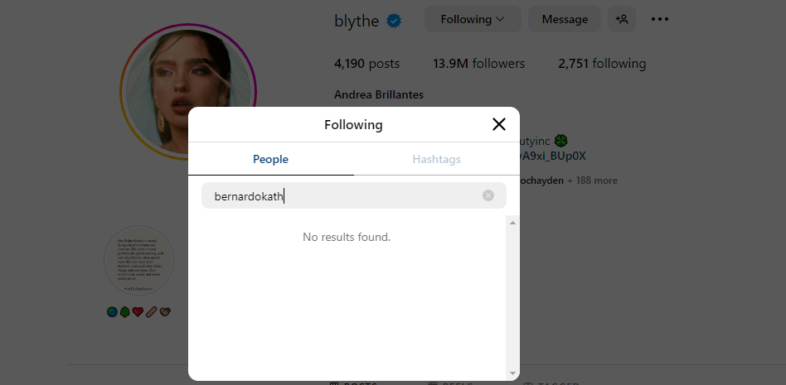
Task: Switch to the Hashtags tab
Action: pyautogui.click(x=436, y=159)
